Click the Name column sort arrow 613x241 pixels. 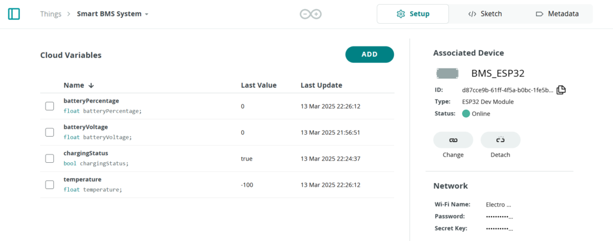[x=91, y=85]
